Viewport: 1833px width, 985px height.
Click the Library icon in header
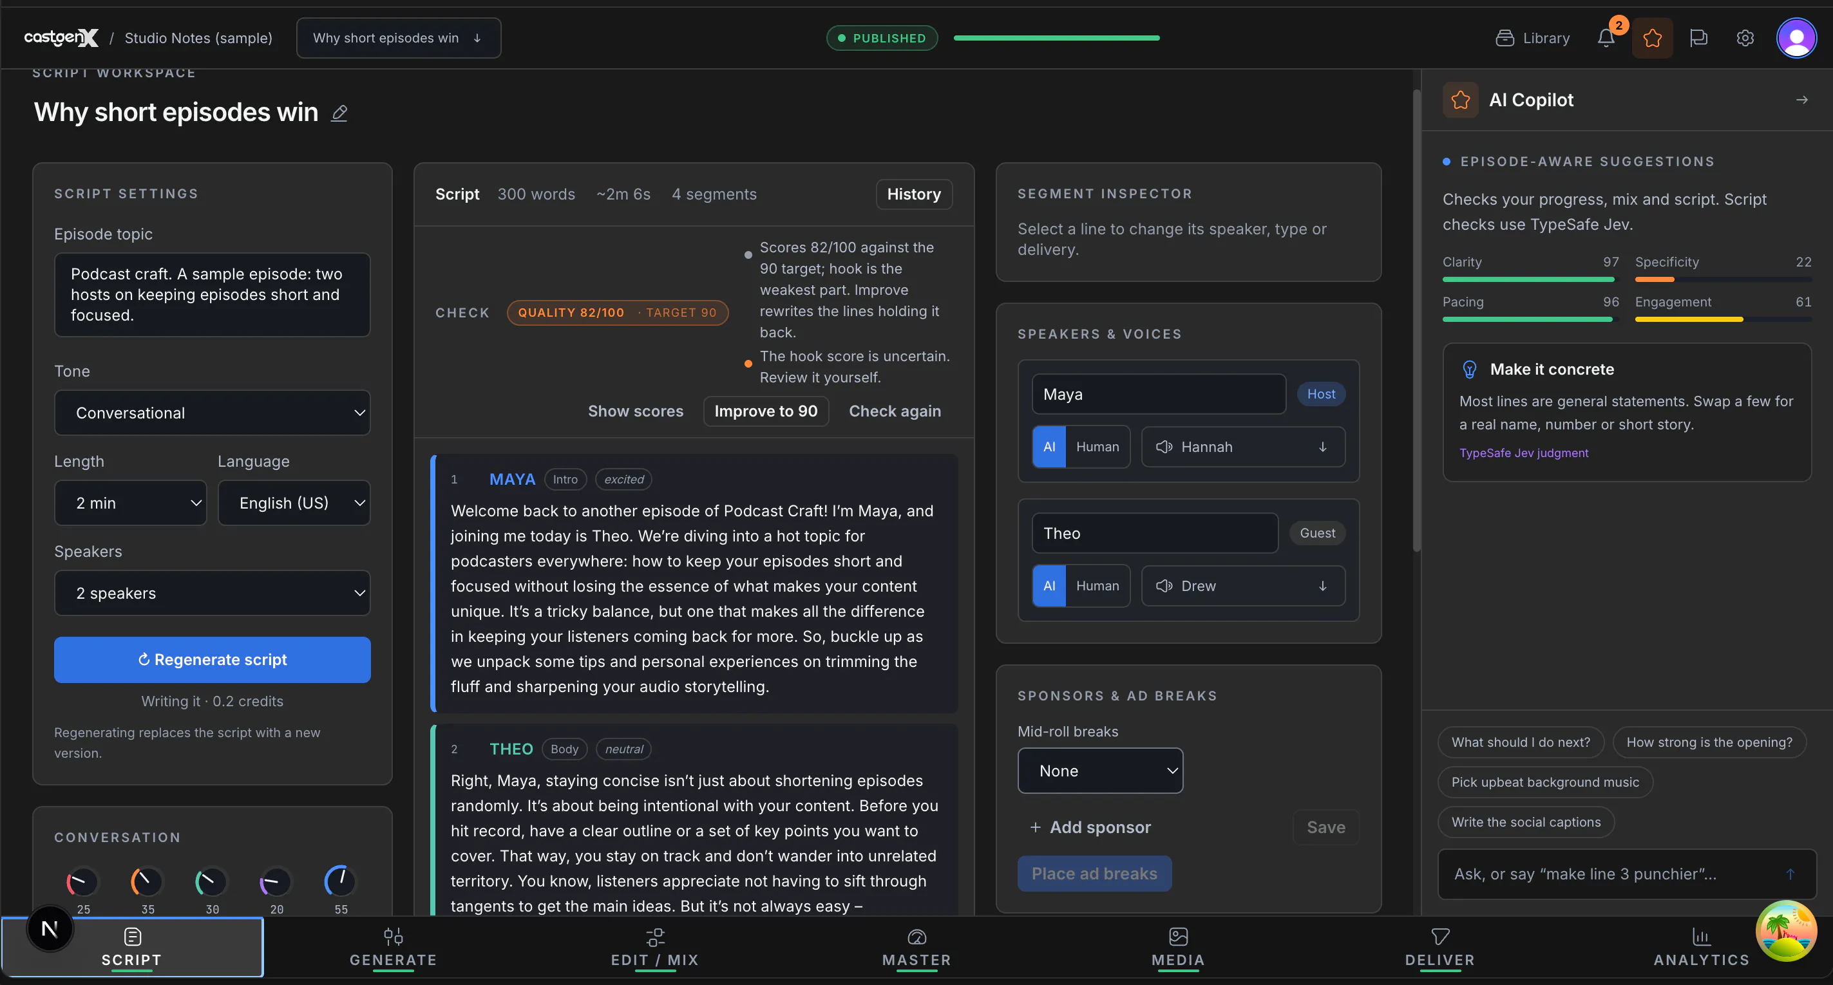click(1505, 38)
